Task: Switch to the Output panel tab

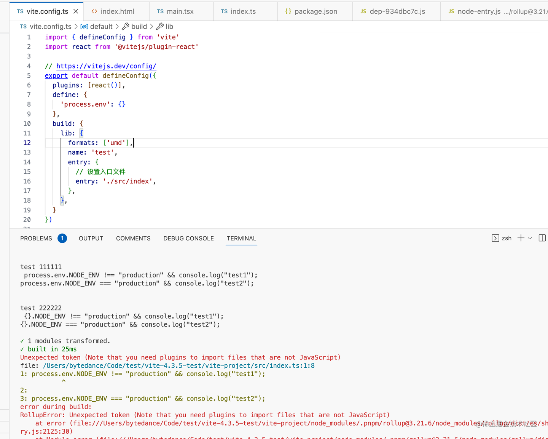Action: 91,238
